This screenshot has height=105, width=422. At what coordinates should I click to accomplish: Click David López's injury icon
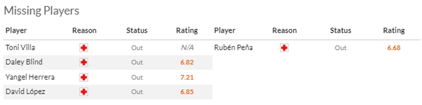(x=84, y=92)
